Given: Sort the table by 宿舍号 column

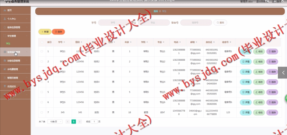Looking at the screenshot, I should click(230, 42).
